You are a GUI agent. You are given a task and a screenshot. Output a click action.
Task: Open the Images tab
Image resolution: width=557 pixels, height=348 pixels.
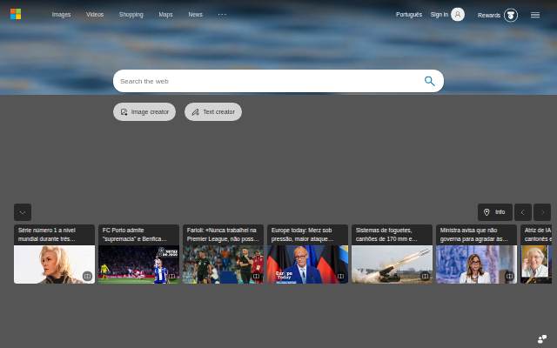(61, 15)
